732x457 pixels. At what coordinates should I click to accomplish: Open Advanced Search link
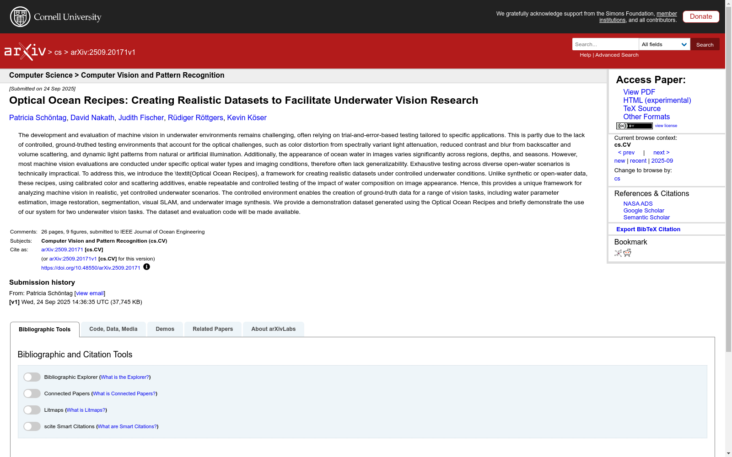pos(617,55)
